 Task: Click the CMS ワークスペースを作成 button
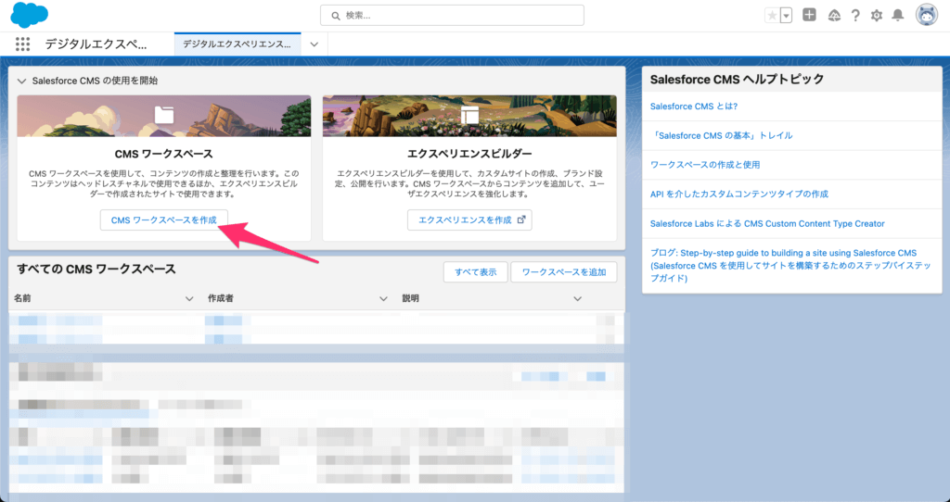tap(163, 220)
